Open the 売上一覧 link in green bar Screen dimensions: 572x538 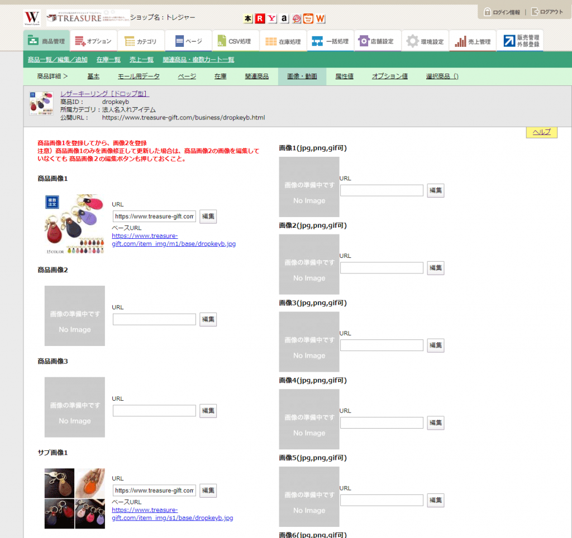(141, 59)
